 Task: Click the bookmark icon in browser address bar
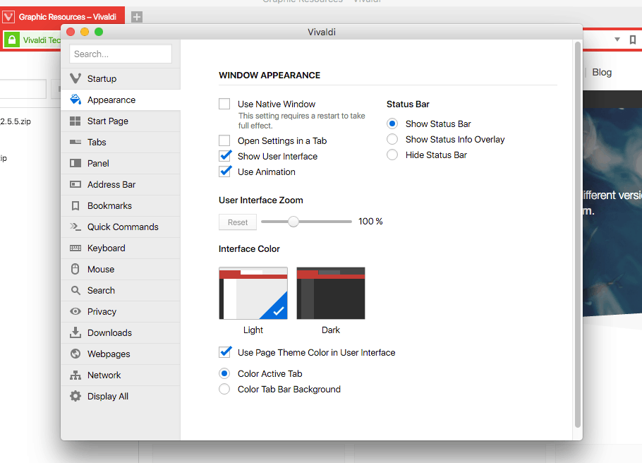click(633, 40)
